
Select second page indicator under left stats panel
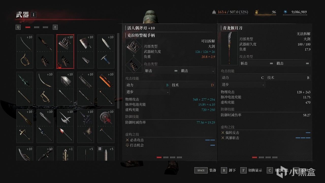[x=166, y=157]
